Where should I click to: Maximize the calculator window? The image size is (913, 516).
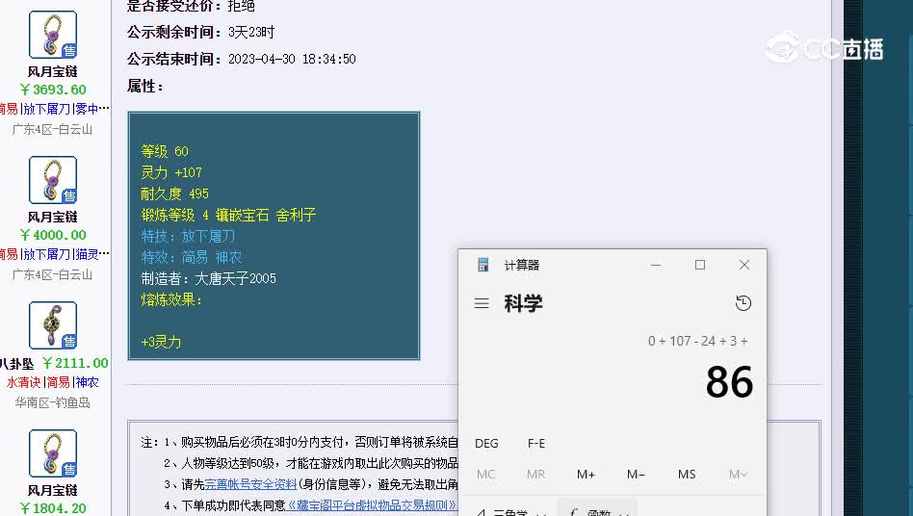(x=700, y=265)
